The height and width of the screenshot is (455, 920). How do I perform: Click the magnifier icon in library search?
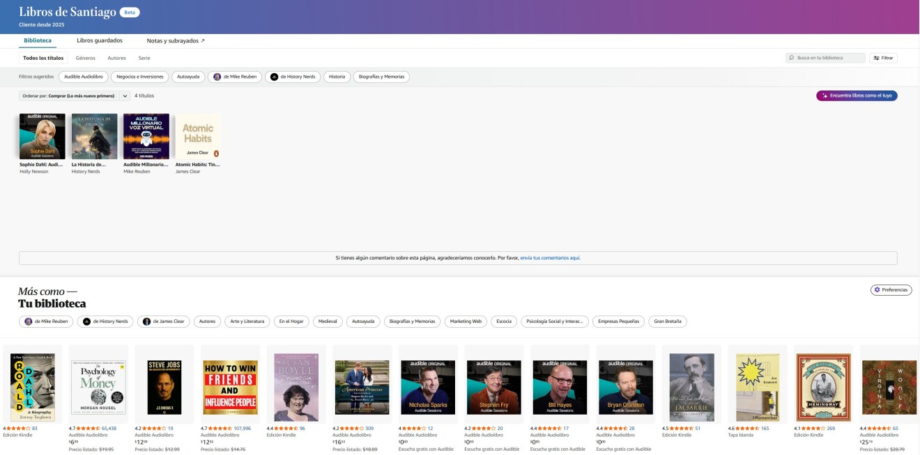tap(792, 58)
